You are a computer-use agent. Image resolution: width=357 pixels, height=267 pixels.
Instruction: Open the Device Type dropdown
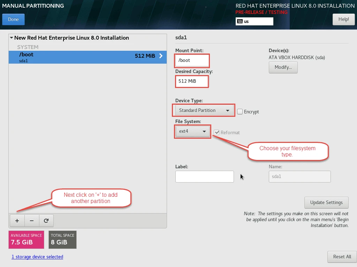tap(204, 111)
